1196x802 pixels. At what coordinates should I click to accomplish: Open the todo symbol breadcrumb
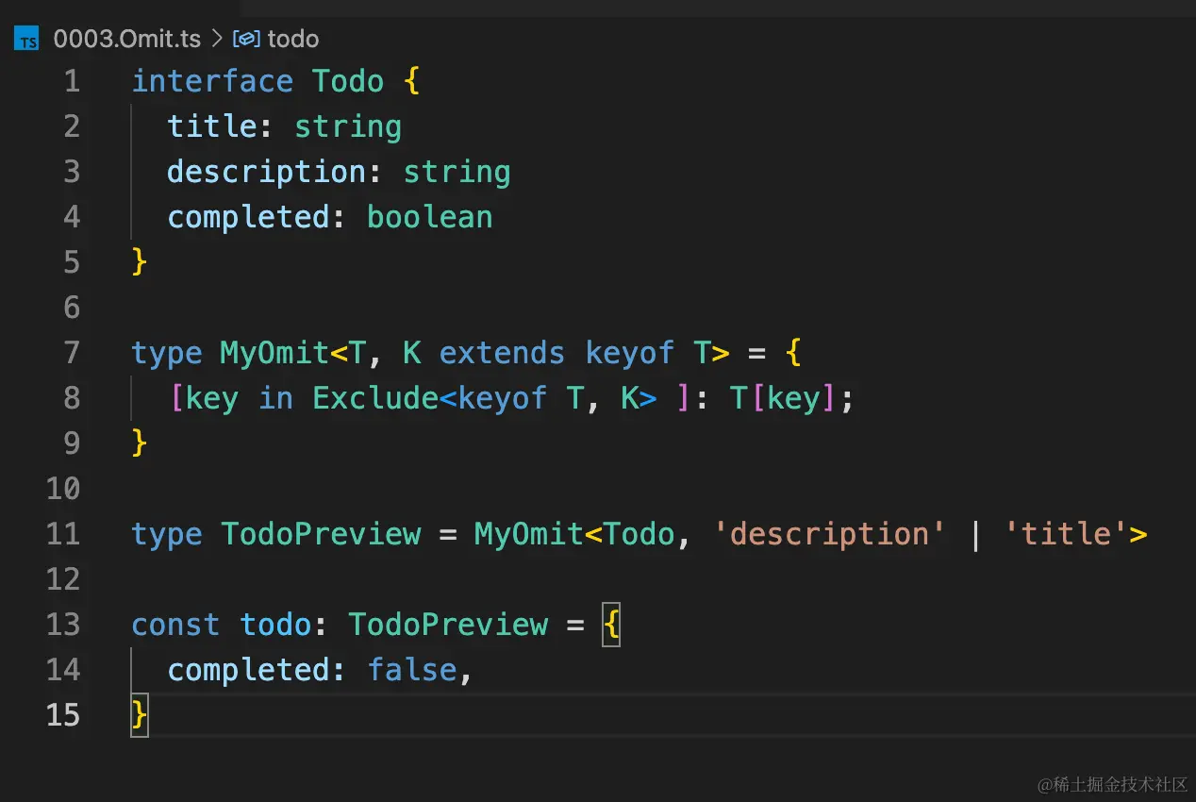point(292,40)
